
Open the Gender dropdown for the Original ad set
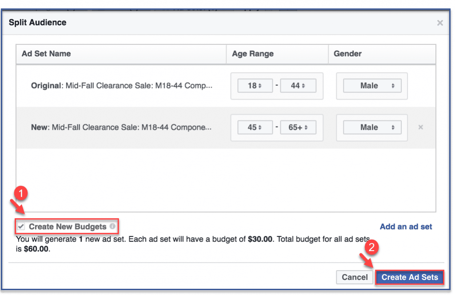[x=371, y=85]
